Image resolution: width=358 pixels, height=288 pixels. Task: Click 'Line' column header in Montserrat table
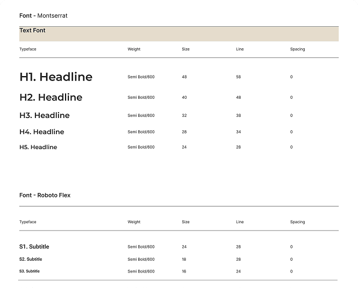(240, 49)
